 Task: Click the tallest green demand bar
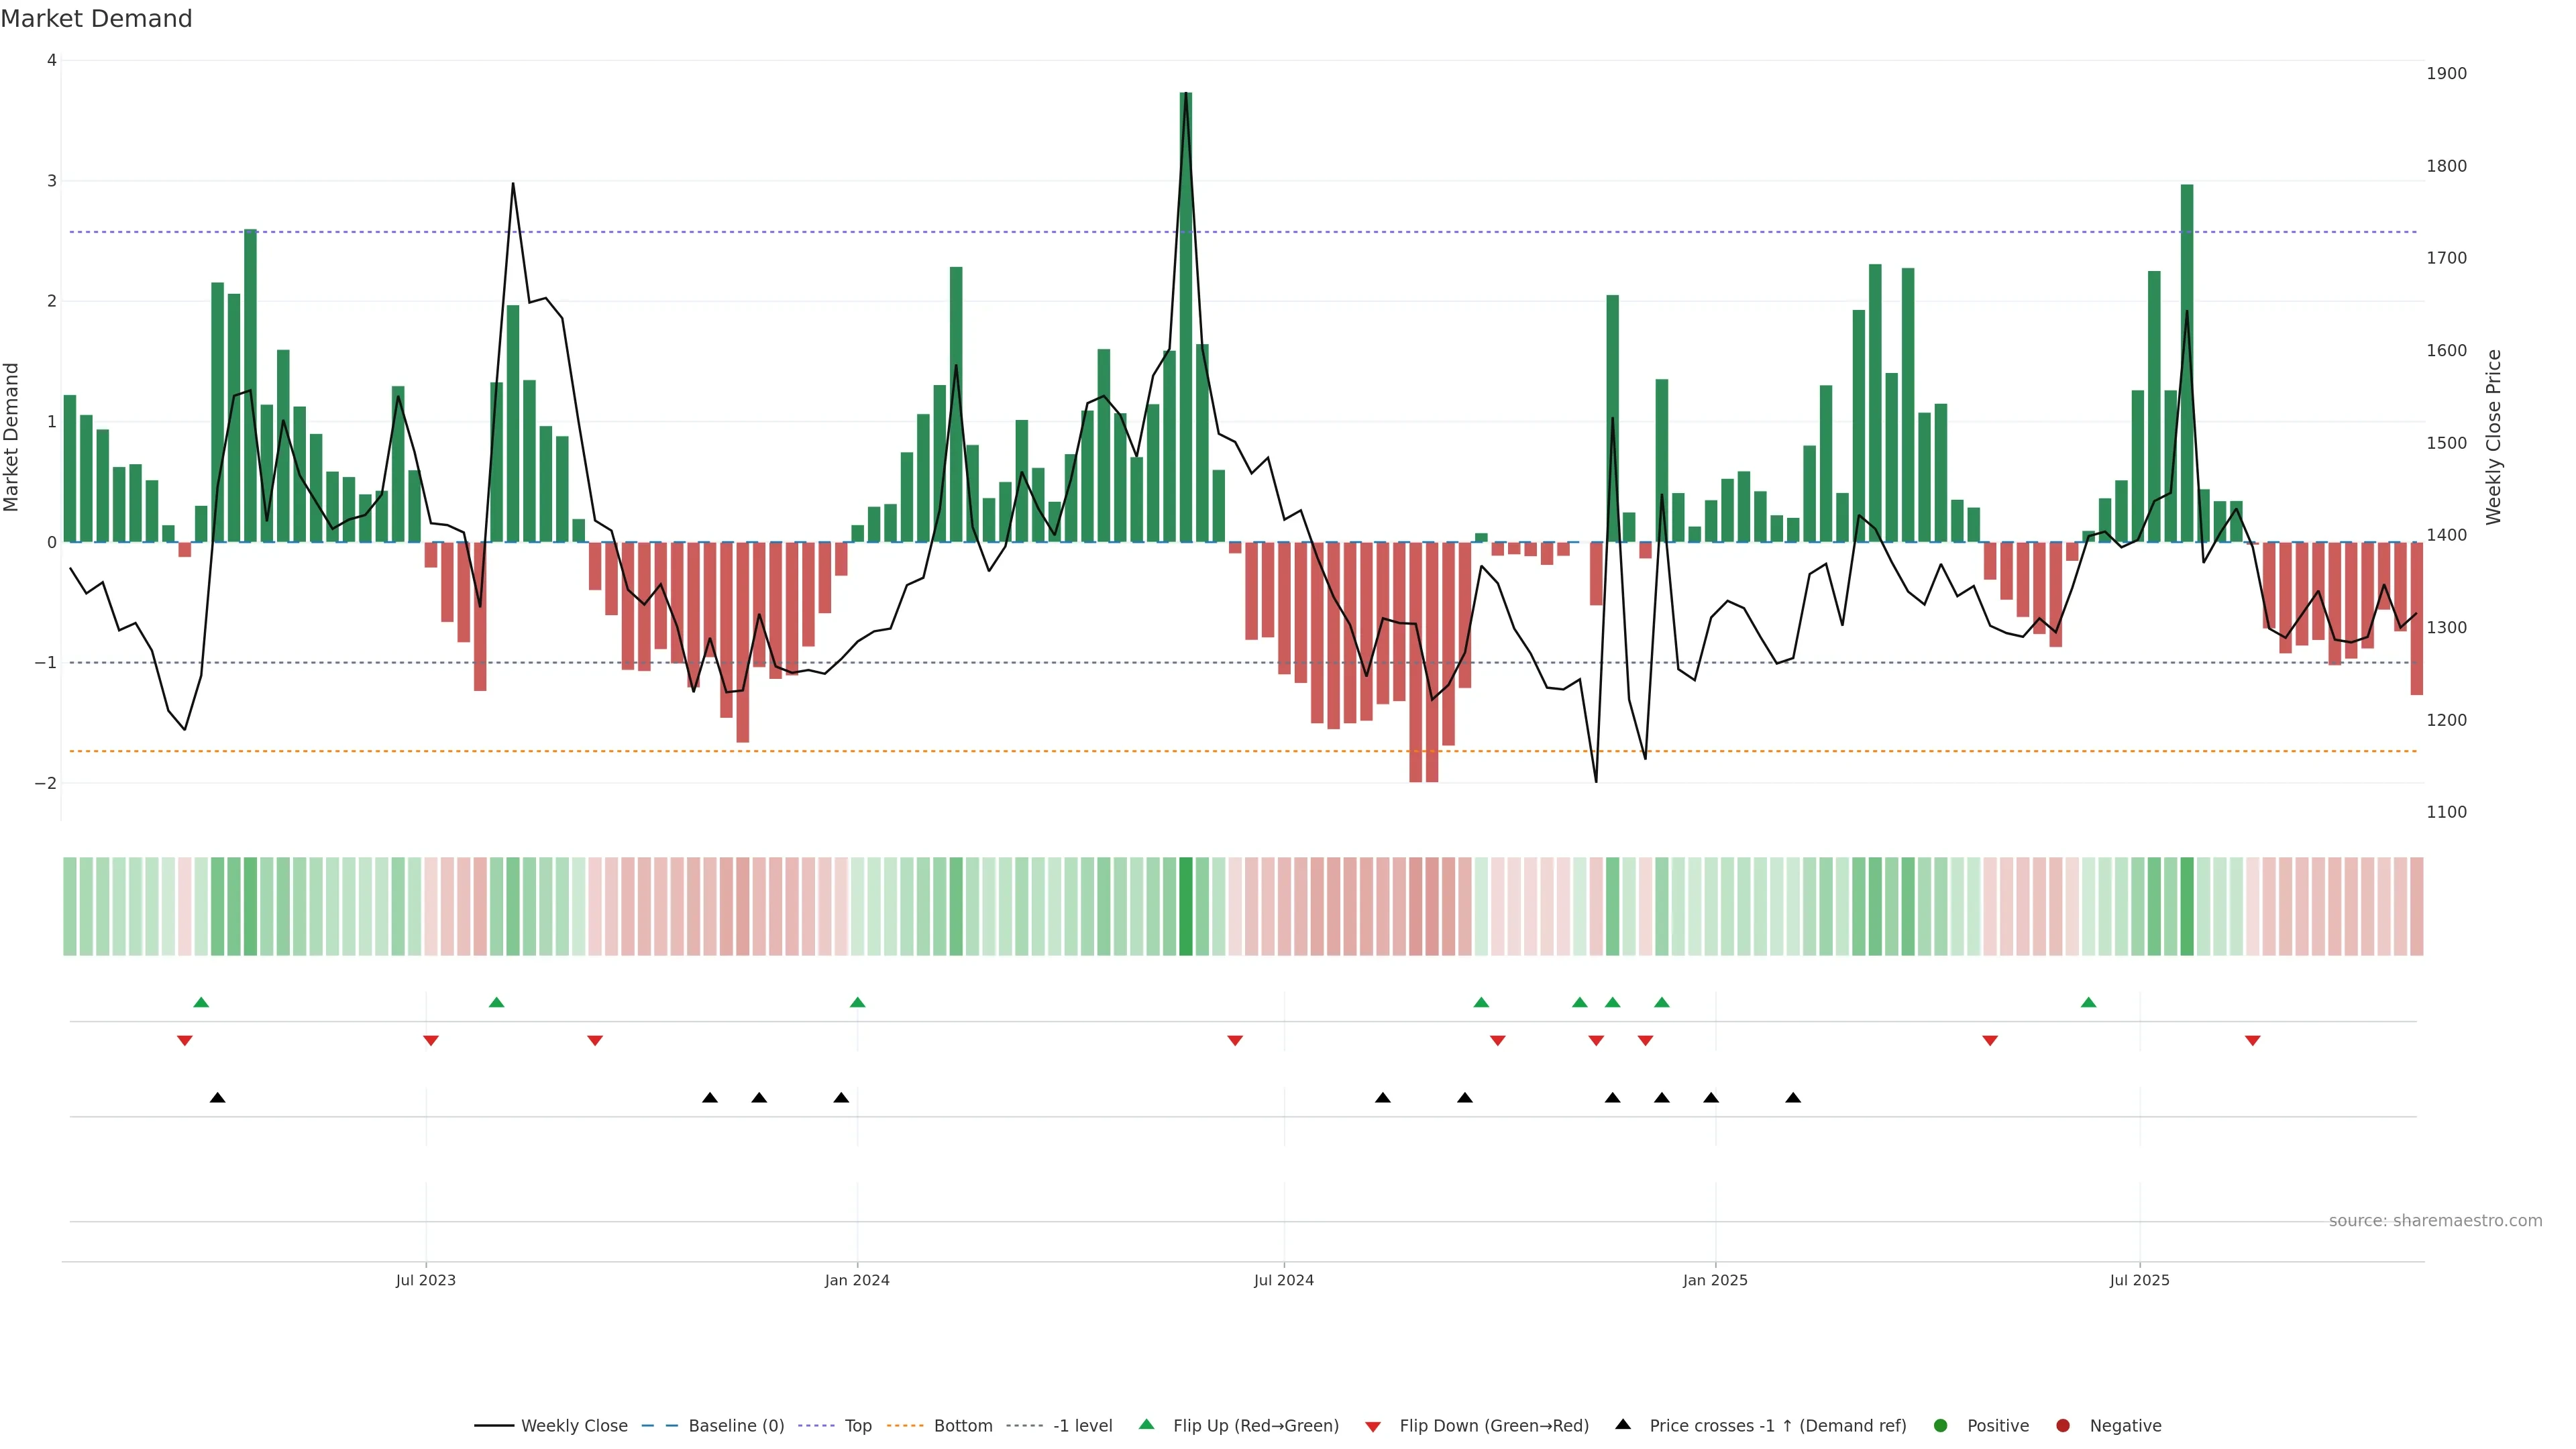click(x=1186, y=320)
